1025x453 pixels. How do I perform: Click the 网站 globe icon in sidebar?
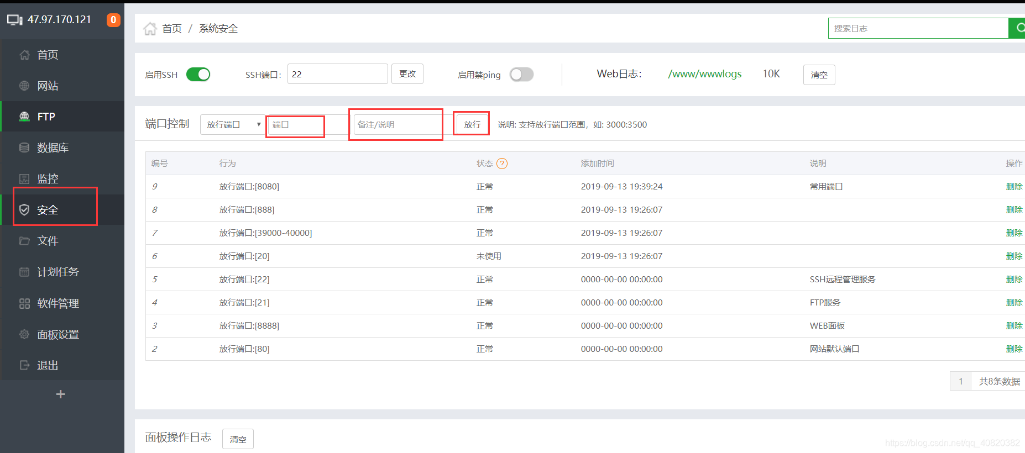[x=24, y=86]
